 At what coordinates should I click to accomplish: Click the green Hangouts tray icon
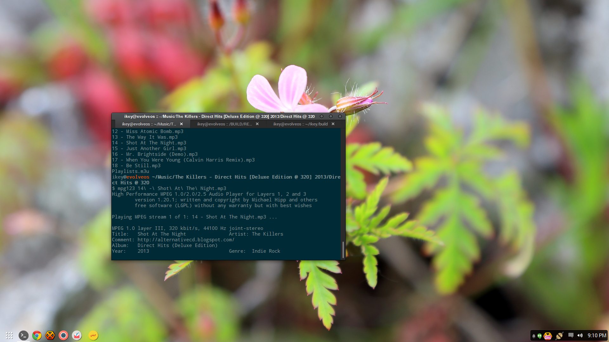pyautogui.click(x=540, y=336)
